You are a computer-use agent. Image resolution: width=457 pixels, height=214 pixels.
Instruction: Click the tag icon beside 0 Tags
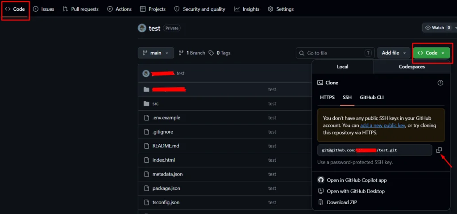[211, 53]
